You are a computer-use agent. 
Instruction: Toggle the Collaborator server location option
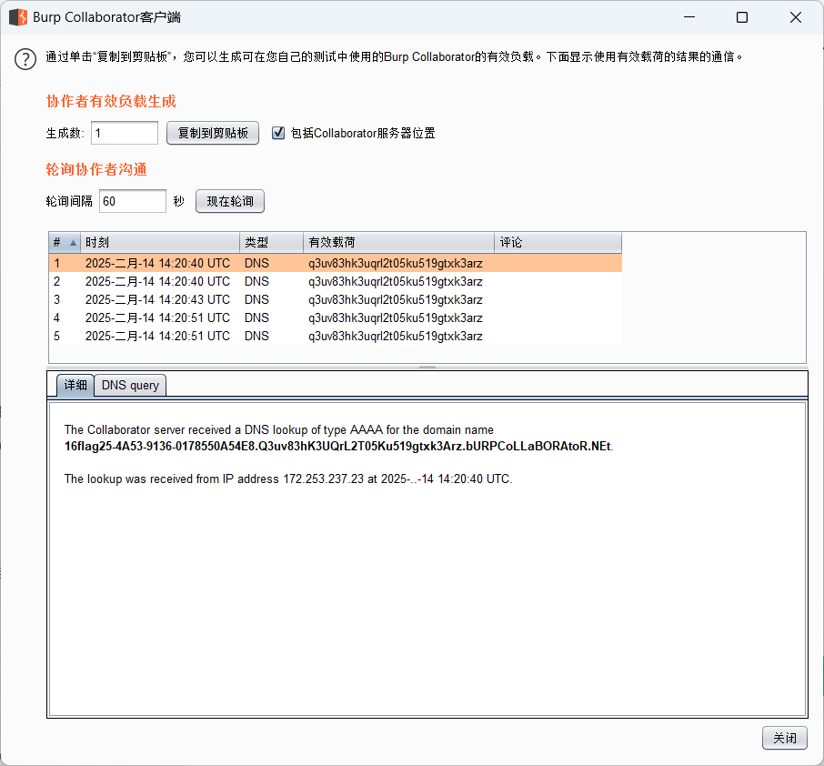278,132
